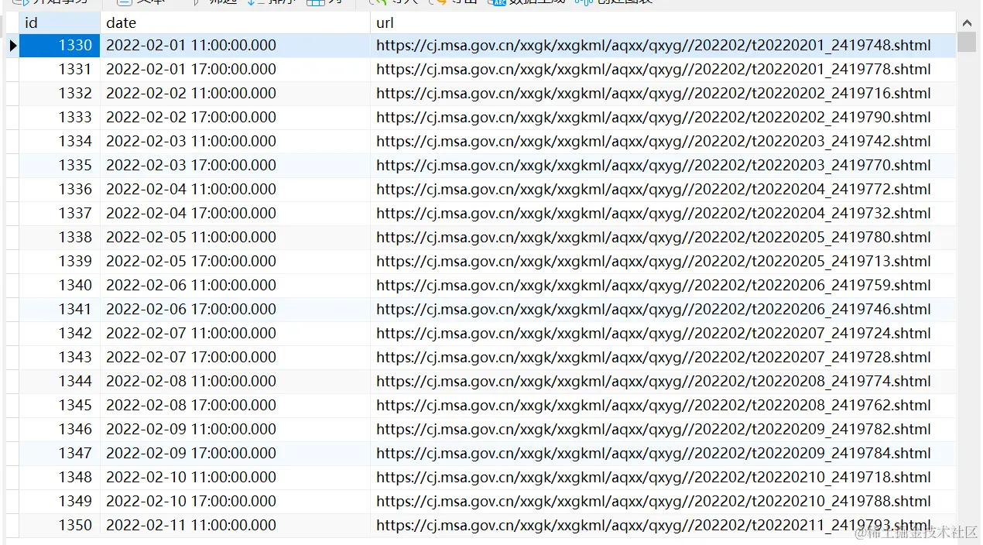The height and width of the screenshot is (545, 983).
Task: Click date cell 2022-02-10 17:00:00.000
Action: pos(235,502)
